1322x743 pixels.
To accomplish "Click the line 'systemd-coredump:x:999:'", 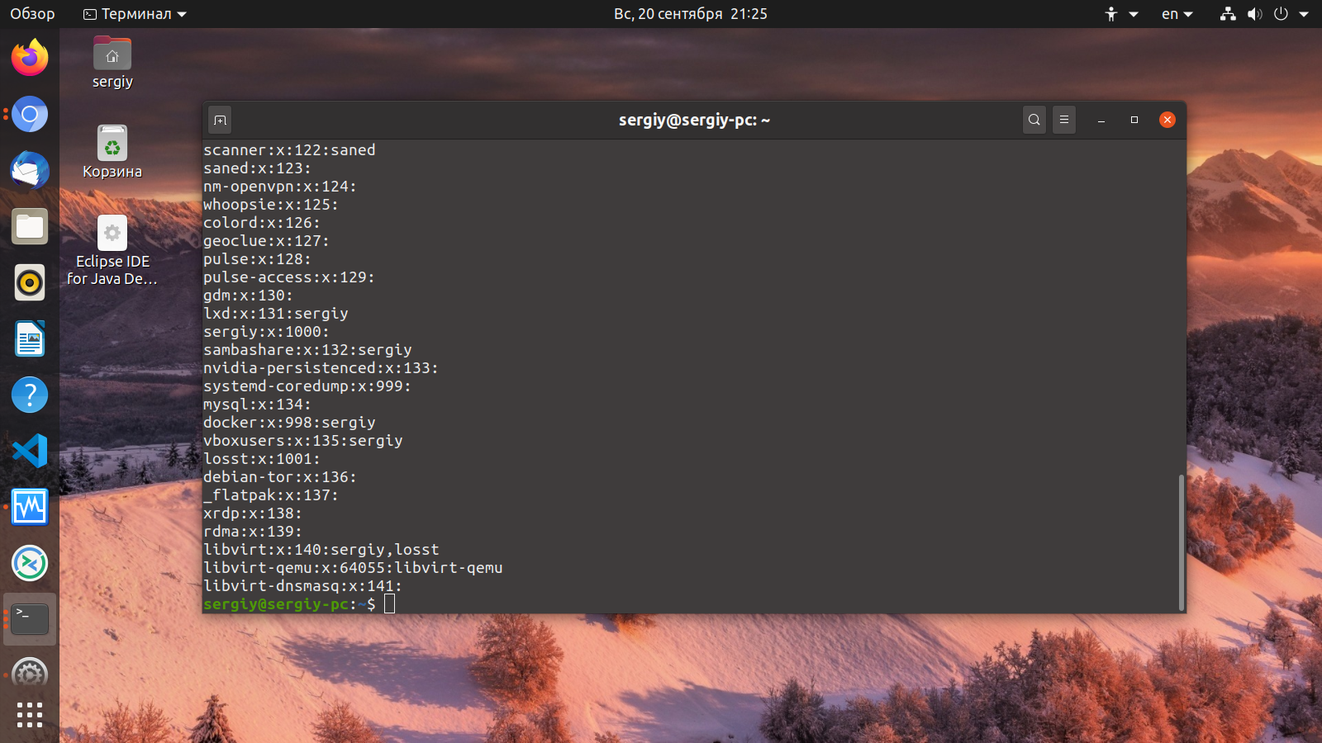I will [307, 386].
